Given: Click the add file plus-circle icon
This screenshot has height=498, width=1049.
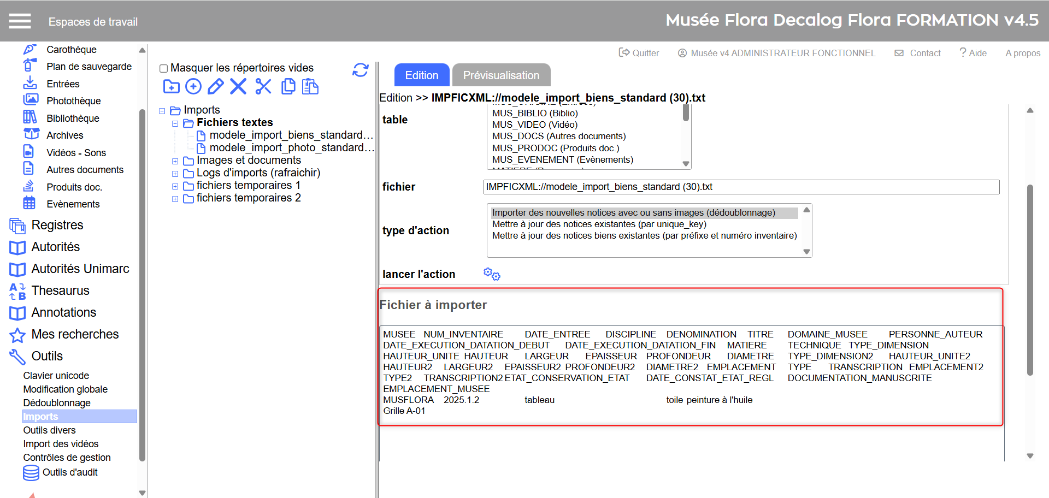Looking at the screenshot, I should tap(193, 87).
